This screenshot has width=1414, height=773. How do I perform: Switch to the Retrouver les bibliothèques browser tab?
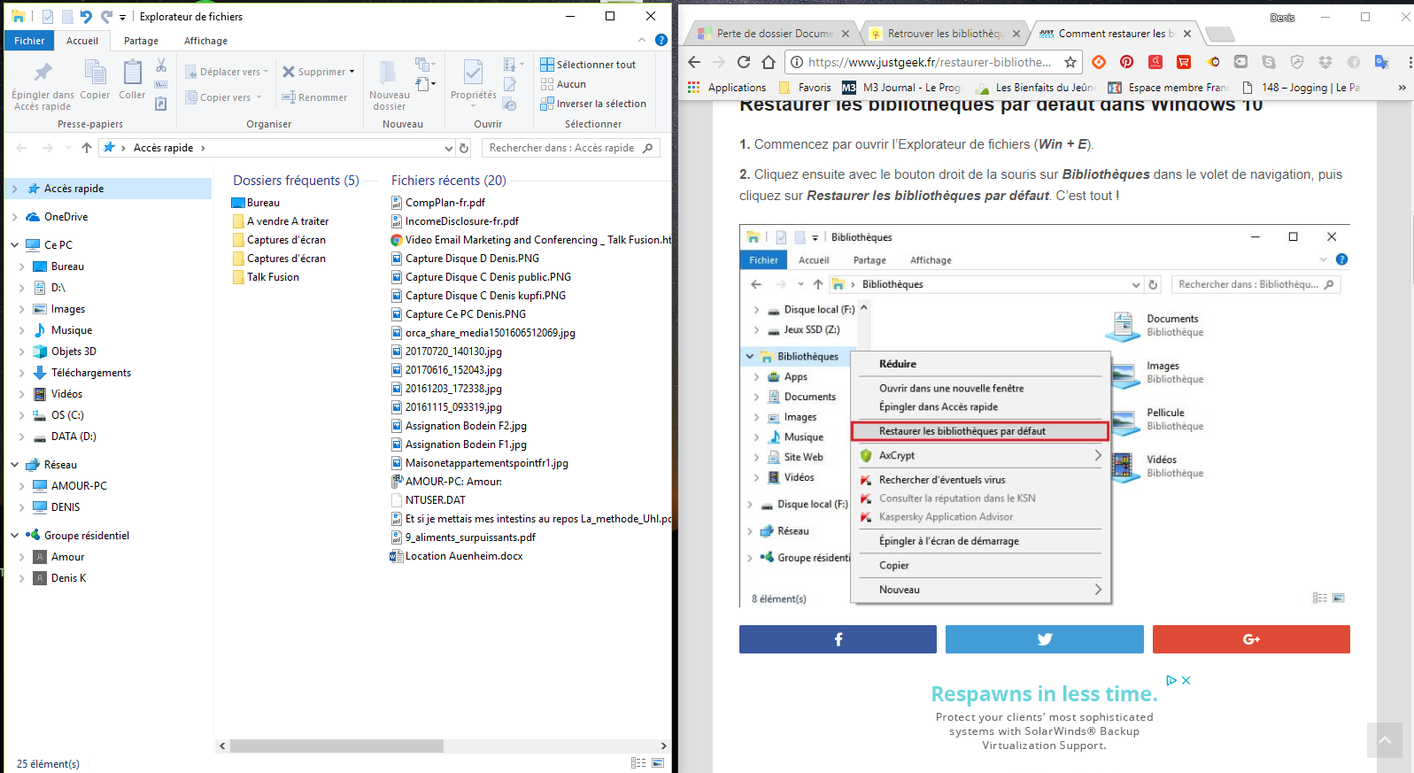pyautogui.click(x=945, y=34)
